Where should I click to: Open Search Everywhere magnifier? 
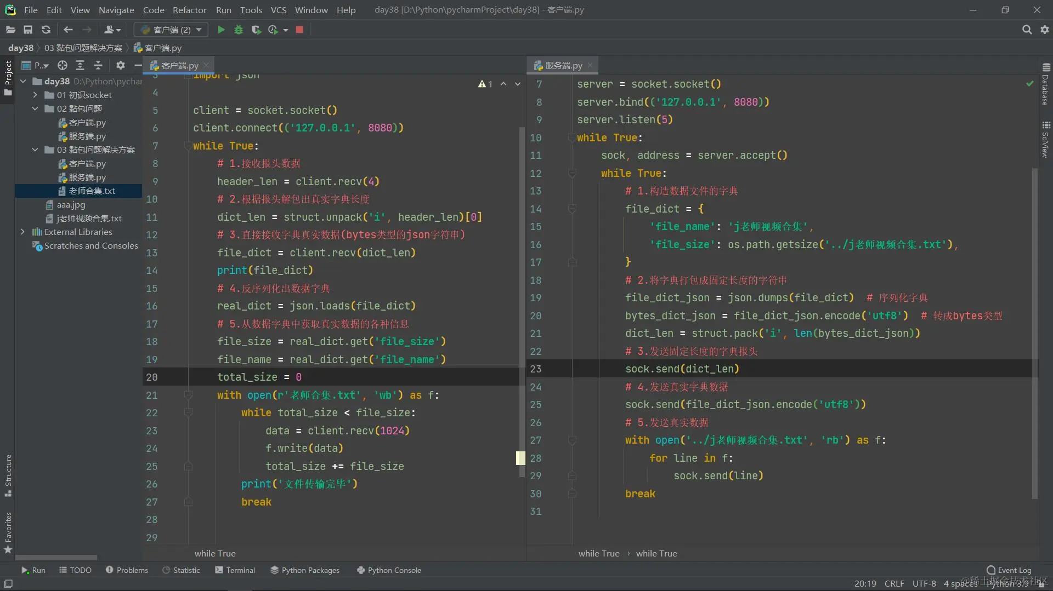pos(1027,30)
